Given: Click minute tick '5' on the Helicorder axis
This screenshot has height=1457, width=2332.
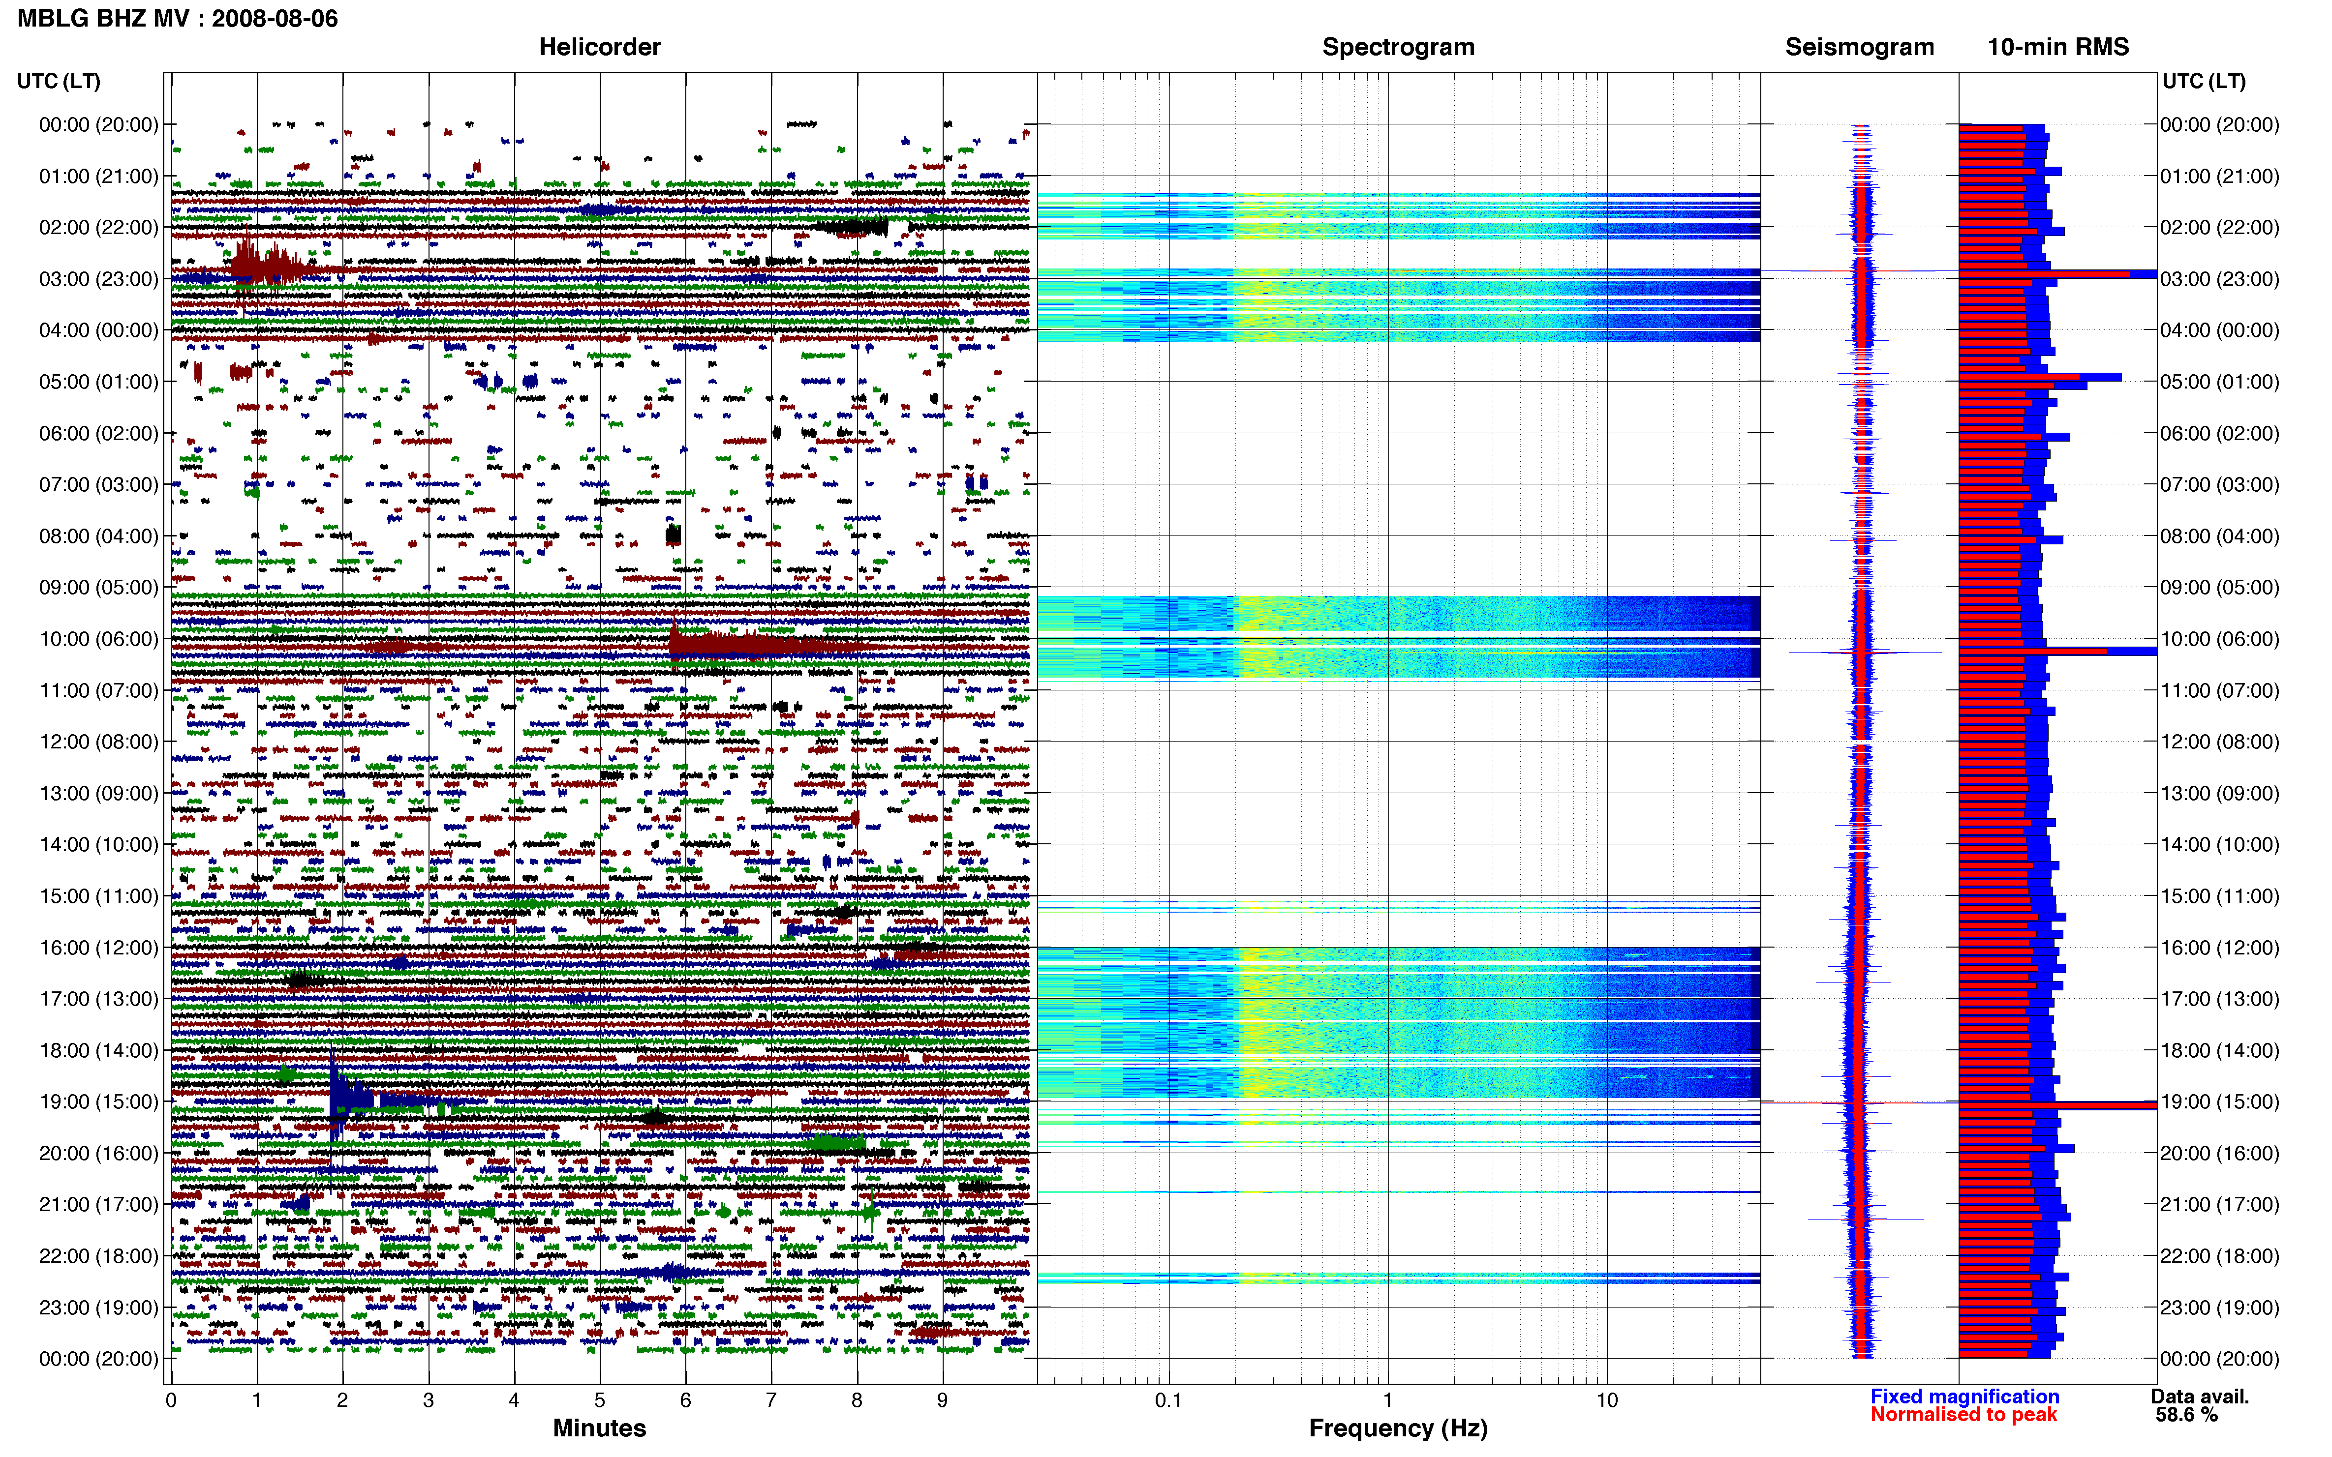Looking at the screenshot, I should click(x=600, y=1400).
